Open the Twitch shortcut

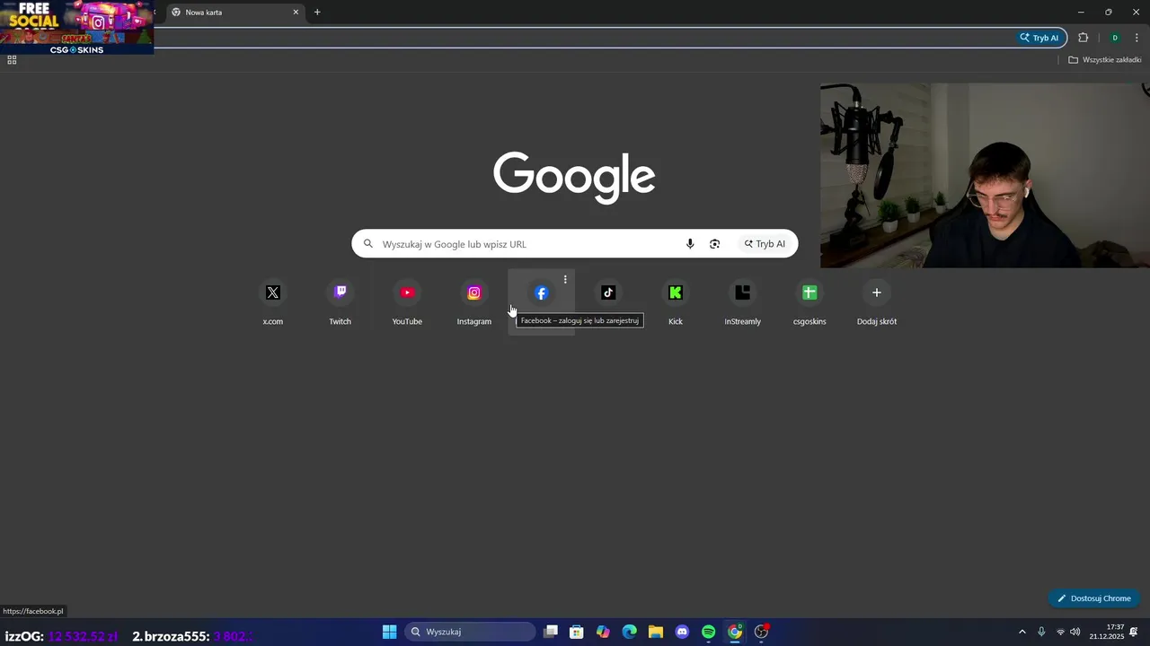pyautogui.click(x=340, y=302)
